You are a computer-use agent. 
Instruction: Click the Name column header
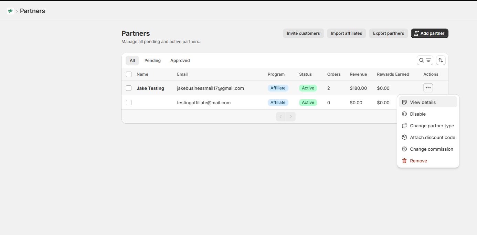point(142,74)
